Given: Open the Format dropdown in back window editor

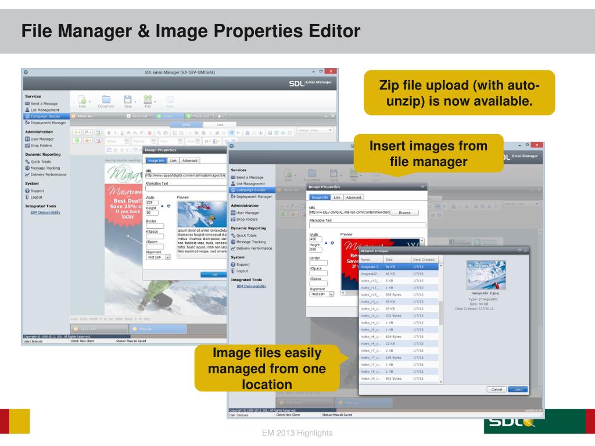Looking at the screenshot, I should coord(144,141).
